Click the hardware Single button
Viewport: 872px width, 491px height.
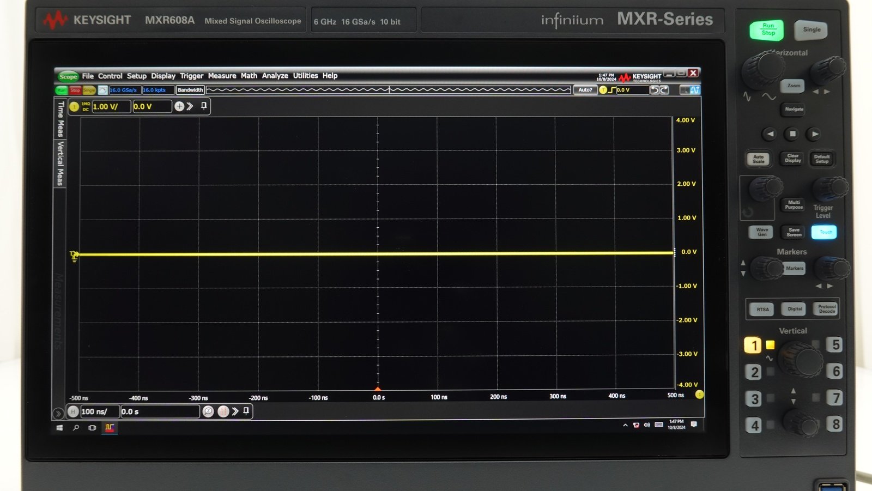pyautogui.click(x=811, y=29)
